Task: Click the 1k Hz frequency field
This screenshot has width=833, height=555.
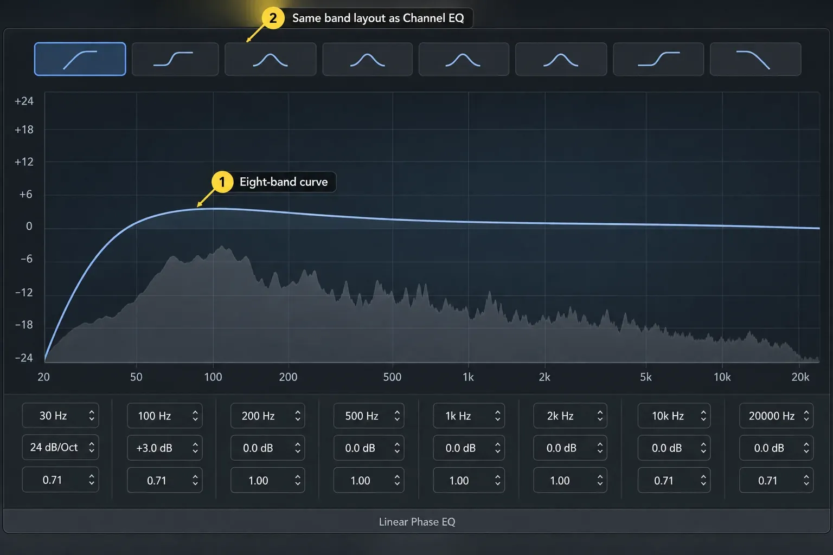Action: point(469,416)
